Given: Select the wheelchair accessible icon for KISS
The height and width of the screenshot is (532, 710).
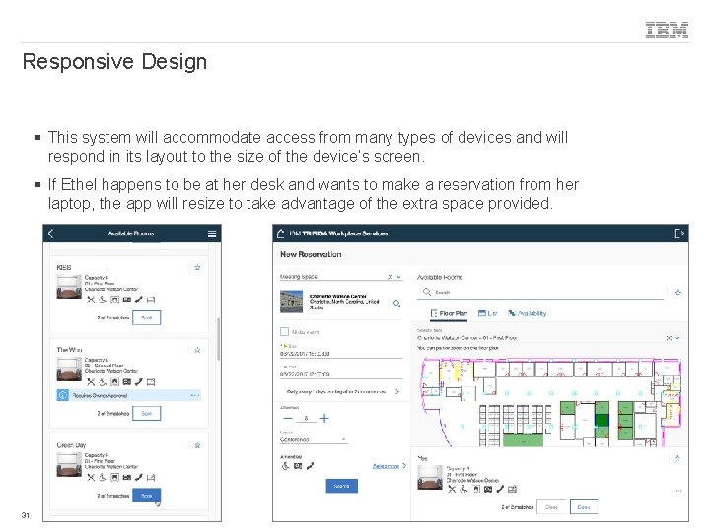Looking at the screenshot, I should pyautogui.click(x=103, y=299).
